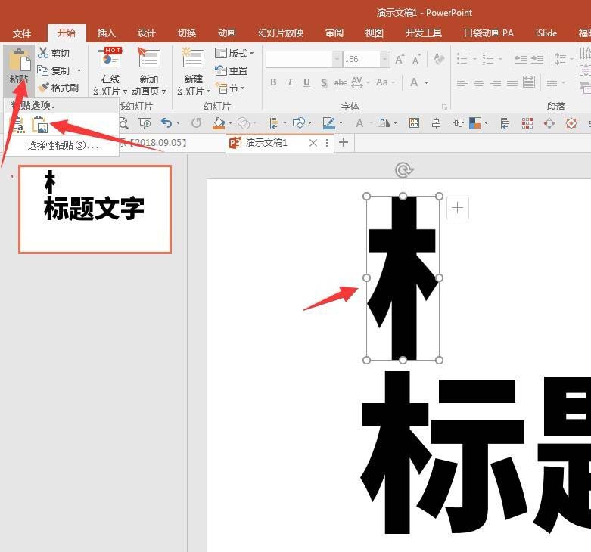The height and width of the screenshot is (552, 591).
Task: Add a new document tab with plus
Action: pos(344,142)
